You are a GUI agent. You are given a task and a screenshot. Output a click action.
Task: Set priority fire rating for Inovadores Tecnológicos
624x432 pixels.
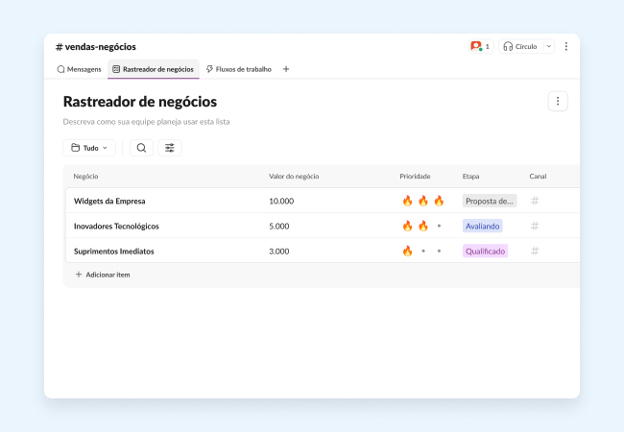point(422,226)
